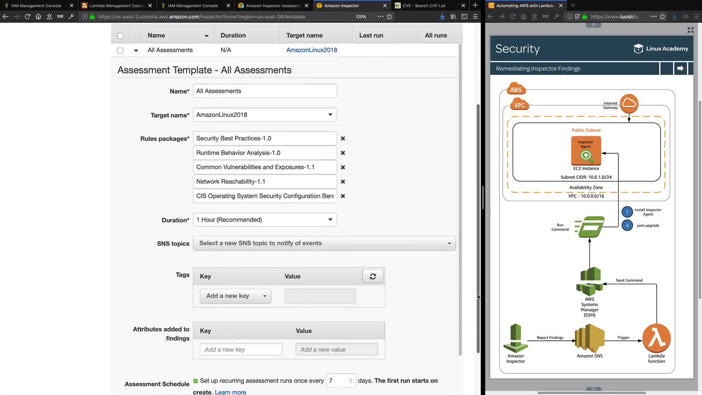The height and width of the screenshot is (395, 702).
Task: Click the refresh tags icon button
Action: pyautogui.click(x=373, y=276)
